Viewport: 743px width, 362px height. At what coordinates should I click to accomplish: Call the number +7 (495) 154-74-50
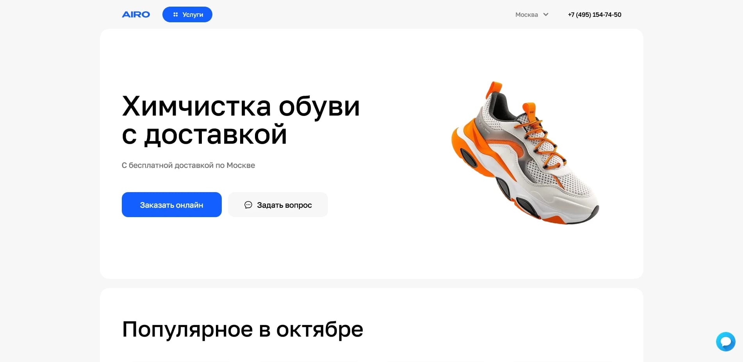point(595,14)
